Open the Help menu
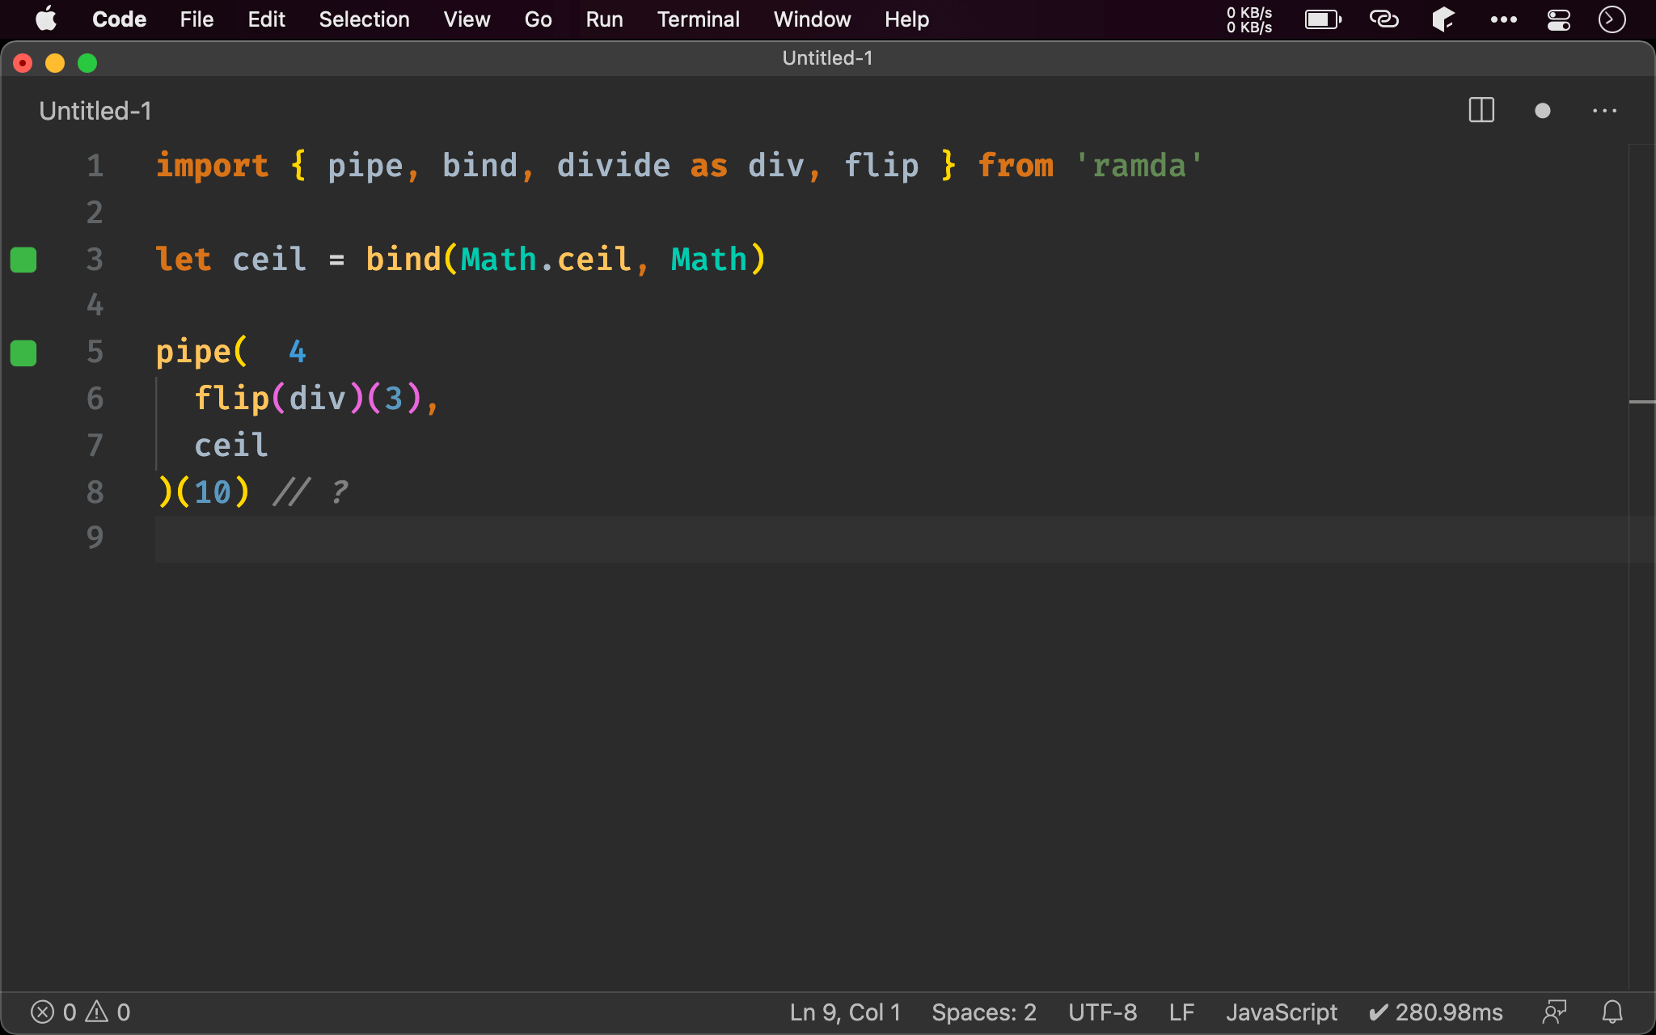 (906, 19)
